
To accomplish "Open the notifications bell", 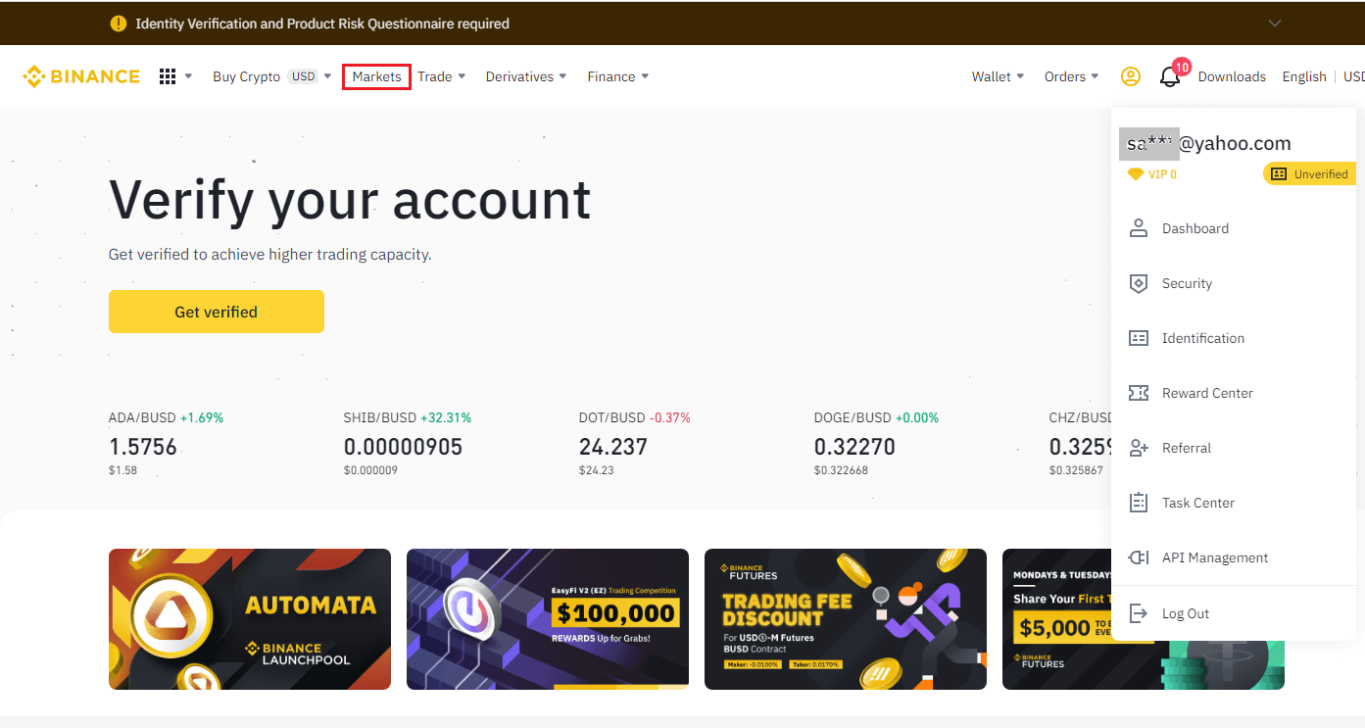I will [x=1170, y=76].
